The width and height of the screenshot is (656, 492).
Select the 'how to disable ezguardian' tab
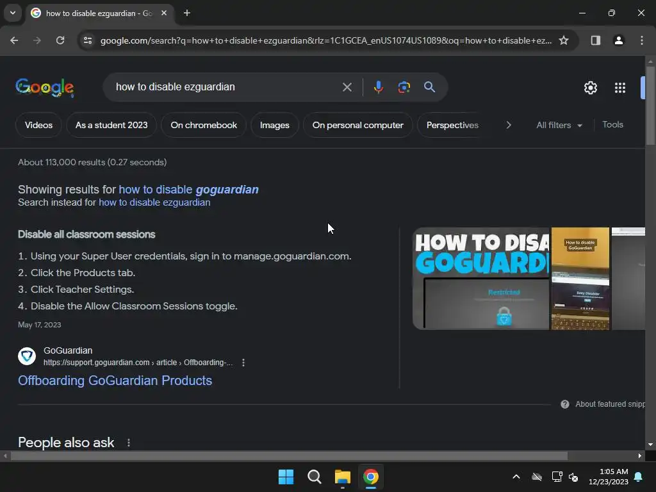(99, 13)
